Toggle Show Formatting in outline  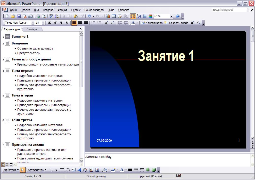pyautogui.click(x=139, y=16)
